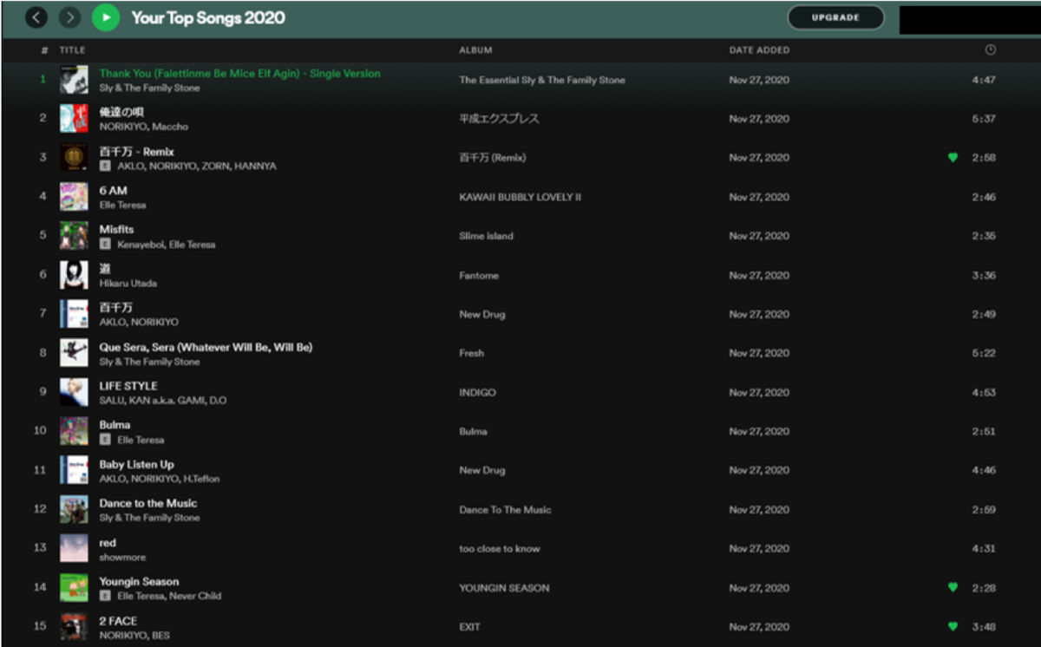Click album art for 6 AM

[74, 197]
